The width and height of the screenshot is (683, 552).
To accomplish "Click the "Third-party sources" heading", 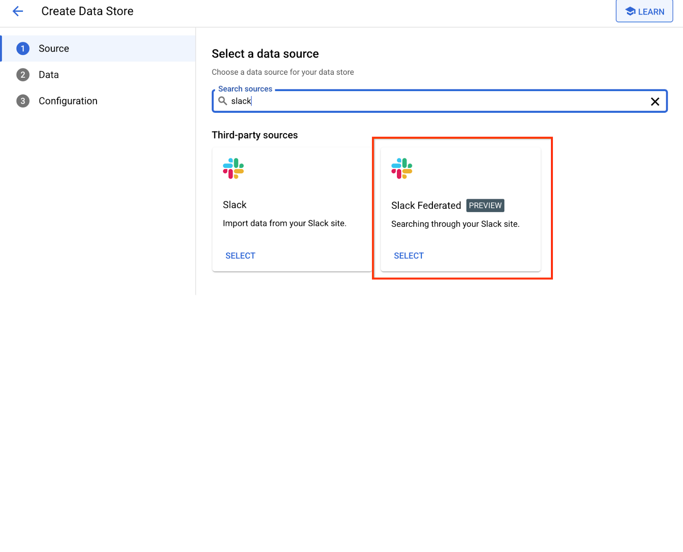I will click(x=255, y=135).
